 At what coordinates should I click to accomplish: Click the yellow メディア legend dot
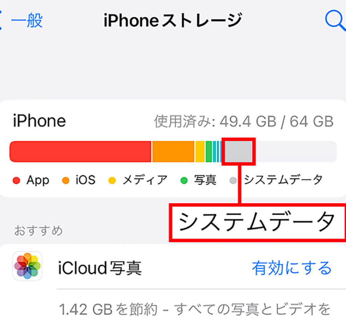[x=112, y=180]
